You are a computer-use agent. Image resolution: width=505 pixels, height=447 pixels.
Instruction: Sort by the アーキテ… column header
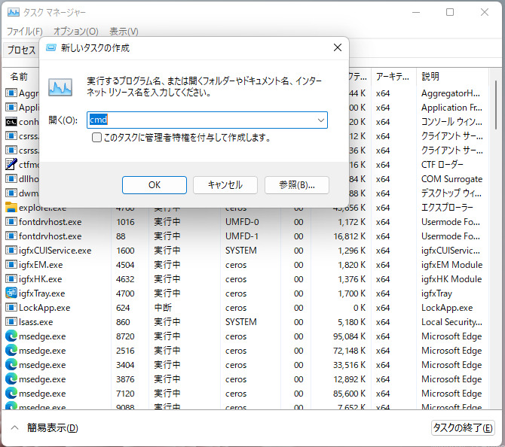[392, 77]
